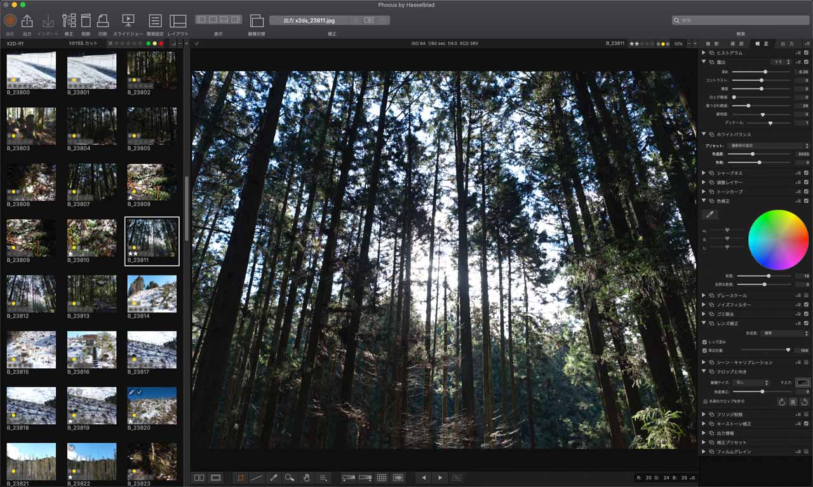The height and width of the screenshot is (487, 813).
Task: Pick the eyedropper tool in color correction panel
Action: [710, 214]
